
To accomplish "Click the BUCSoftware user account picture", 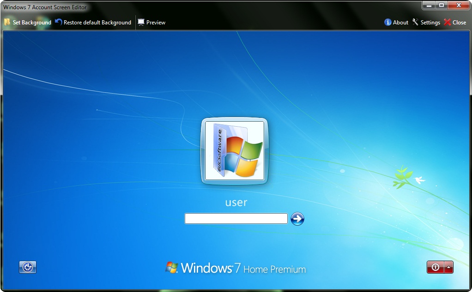I will (x=235, y=151).
